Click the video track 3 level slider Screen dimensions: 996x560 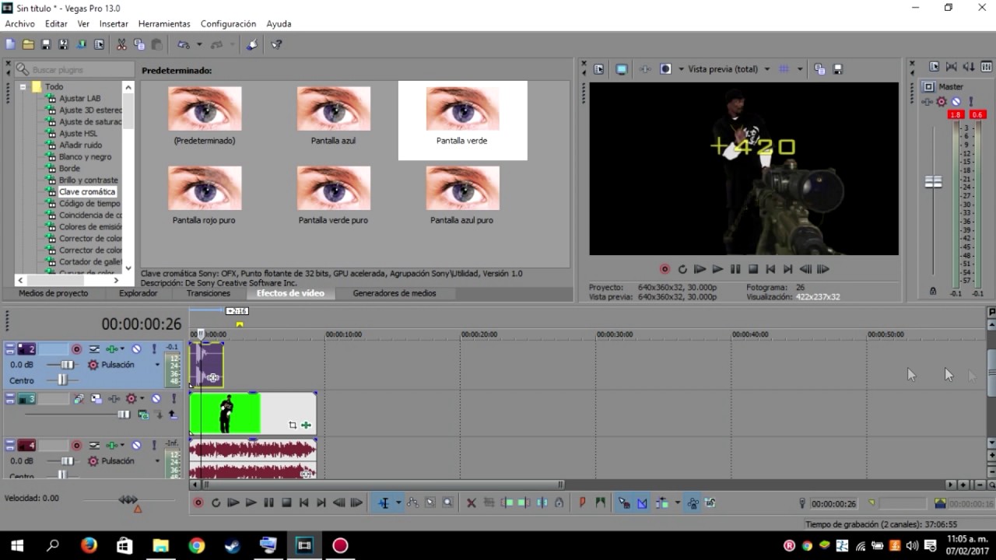(x=124, y=415)
